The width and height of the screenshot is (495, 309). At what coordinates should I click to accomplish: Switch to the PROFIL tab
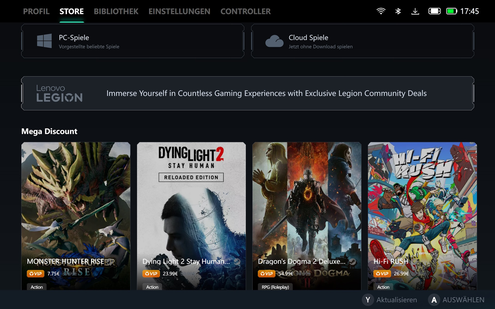coord(36,11)
